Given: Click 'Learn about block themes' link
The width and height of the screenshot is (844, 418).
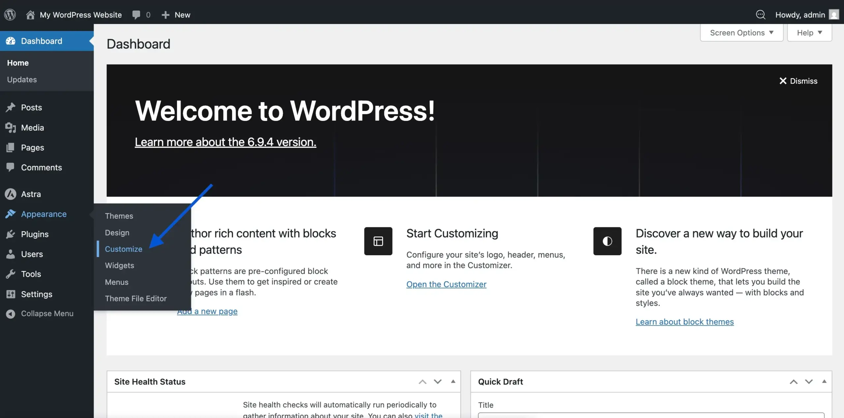Looking at the screenshot, I should pos(684,322).
